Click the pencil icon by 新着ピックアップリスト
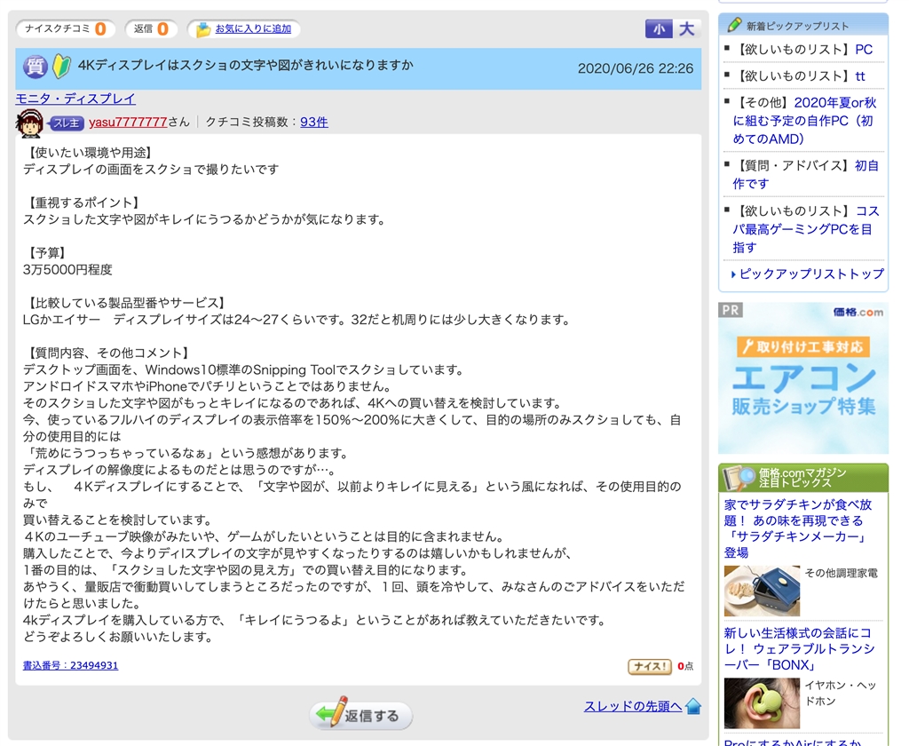 click(x=734, y=25)
